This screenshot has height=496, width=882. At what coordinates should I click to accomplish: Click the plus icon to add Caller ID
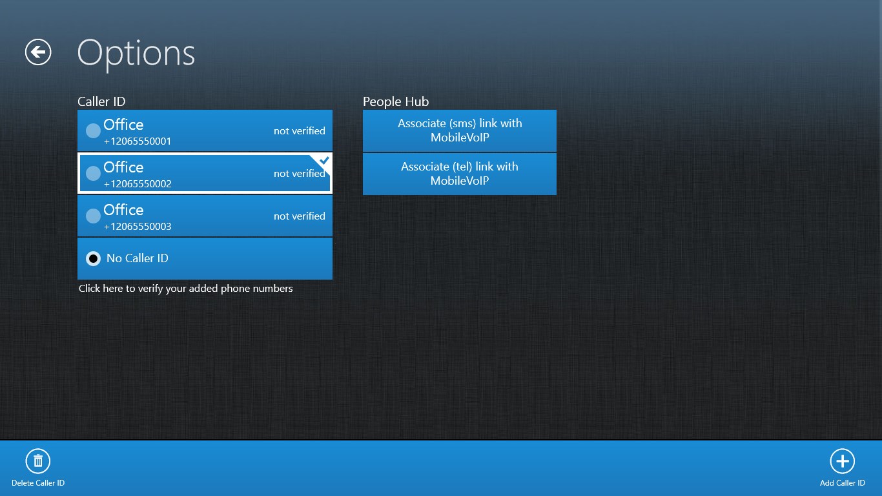pos(842,460)
